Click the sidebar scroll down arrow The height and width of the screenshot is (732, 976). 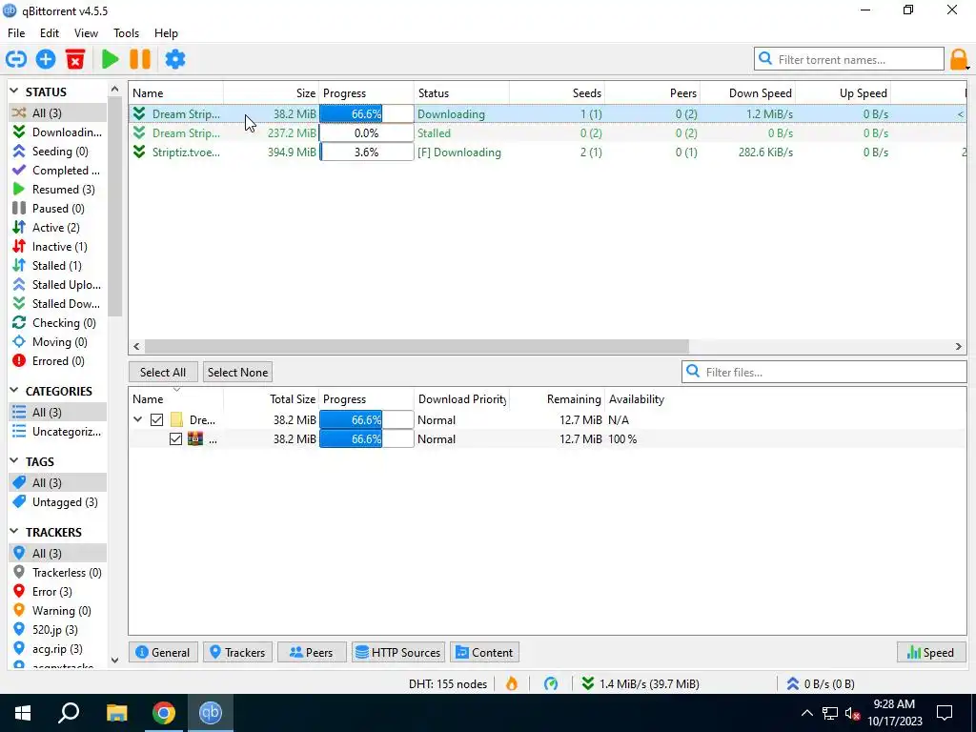pos(114,660)
